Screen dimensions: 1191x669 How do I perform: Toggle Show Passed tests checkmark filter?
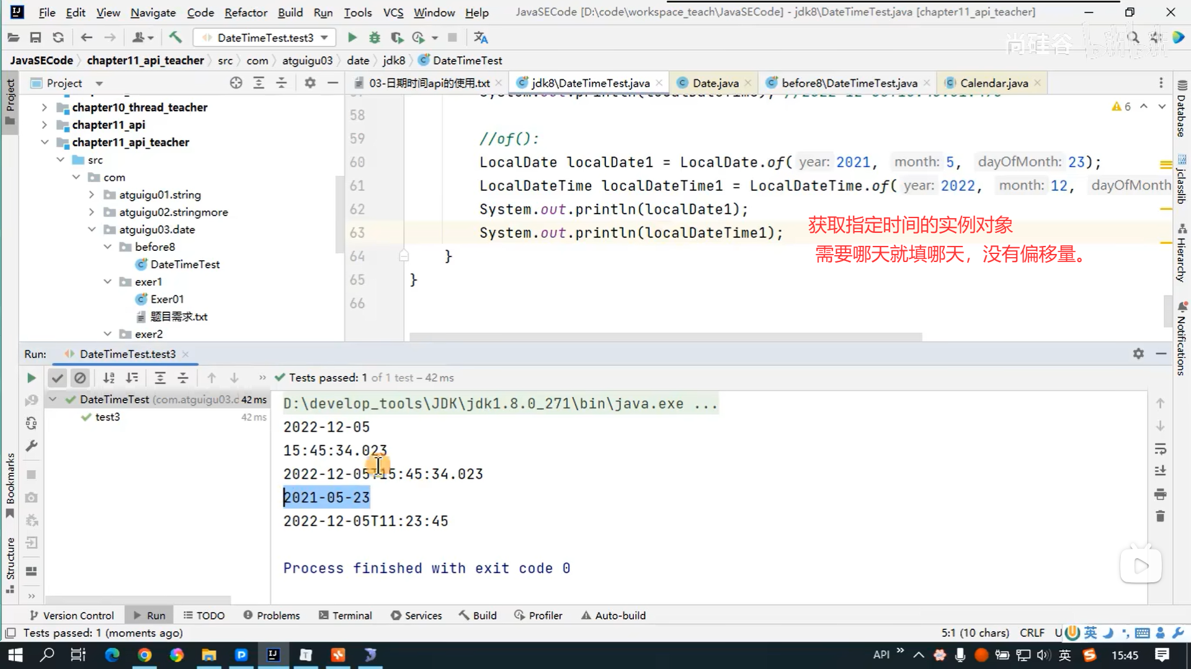(57, 378)
